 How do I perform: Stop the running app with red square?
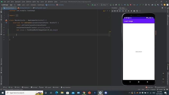130,5
